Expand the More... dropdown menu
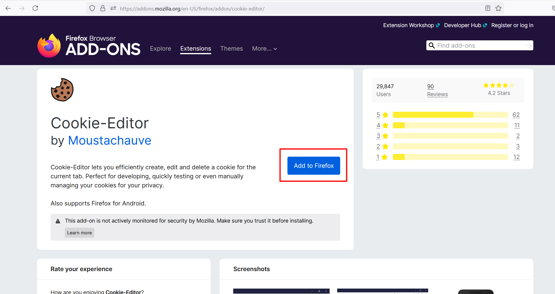 pos(264,49)
